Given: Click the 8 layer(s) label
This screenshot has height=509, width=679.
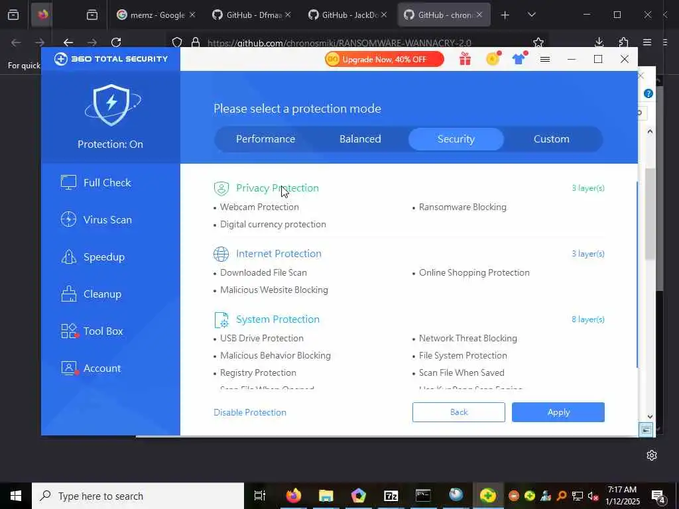Looking at the screenshot, I should 587,319.
